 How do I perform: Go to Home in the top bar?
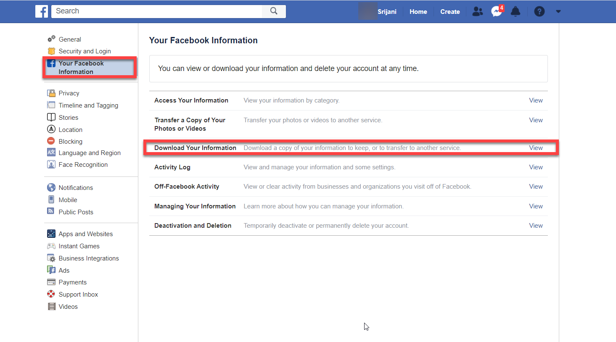coord(418,11)
